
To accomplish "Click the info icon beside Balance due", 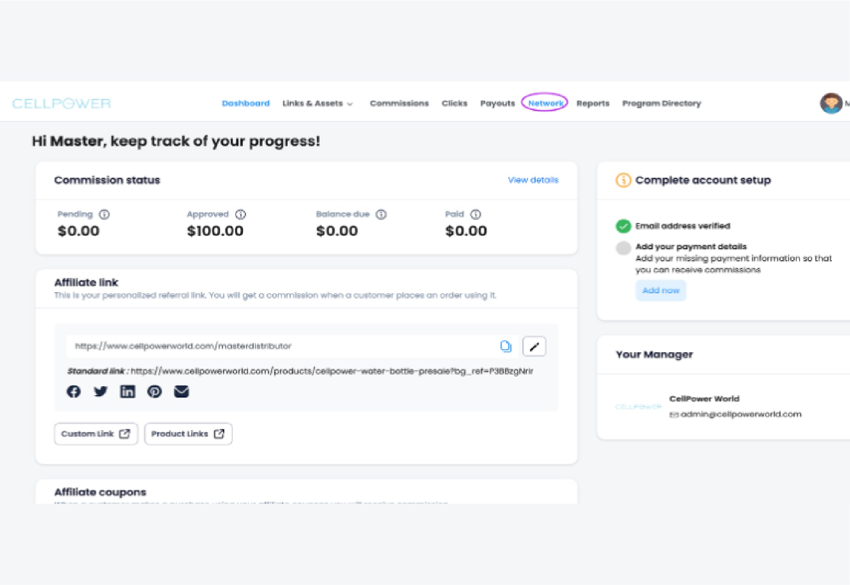I will click(381, 214).
